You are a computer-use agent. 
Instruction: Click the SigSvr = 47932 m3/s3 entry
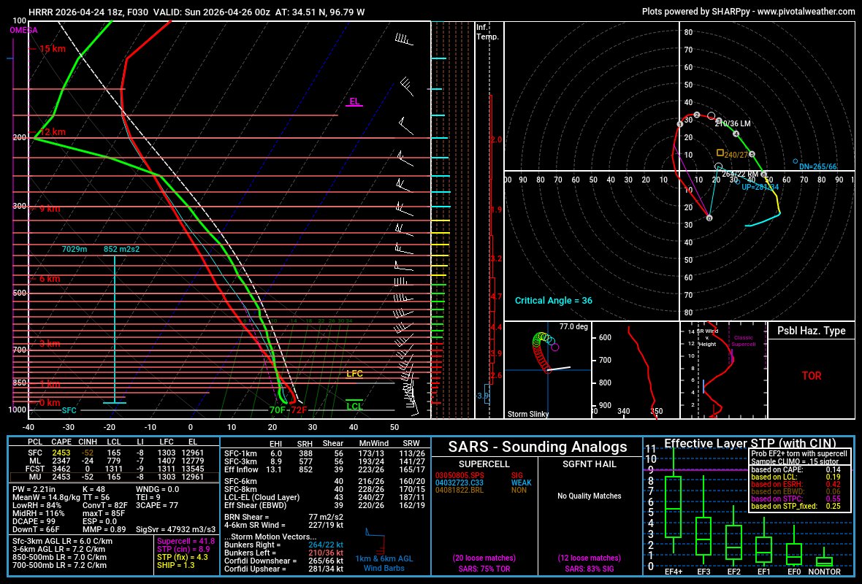pos(175,529)
